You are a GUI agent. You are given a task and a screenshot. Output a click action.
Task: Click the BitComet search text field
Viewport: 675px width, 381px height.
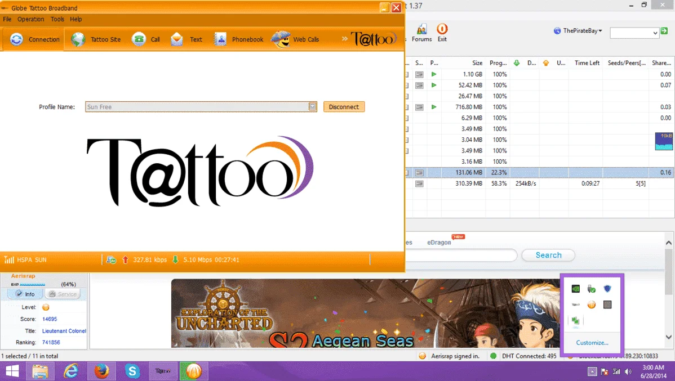(461, 256)
